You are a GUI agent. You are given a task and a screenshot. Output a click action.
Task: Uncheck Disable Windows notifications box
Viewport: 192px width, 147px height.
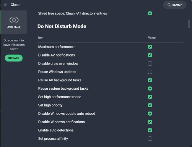150,122
